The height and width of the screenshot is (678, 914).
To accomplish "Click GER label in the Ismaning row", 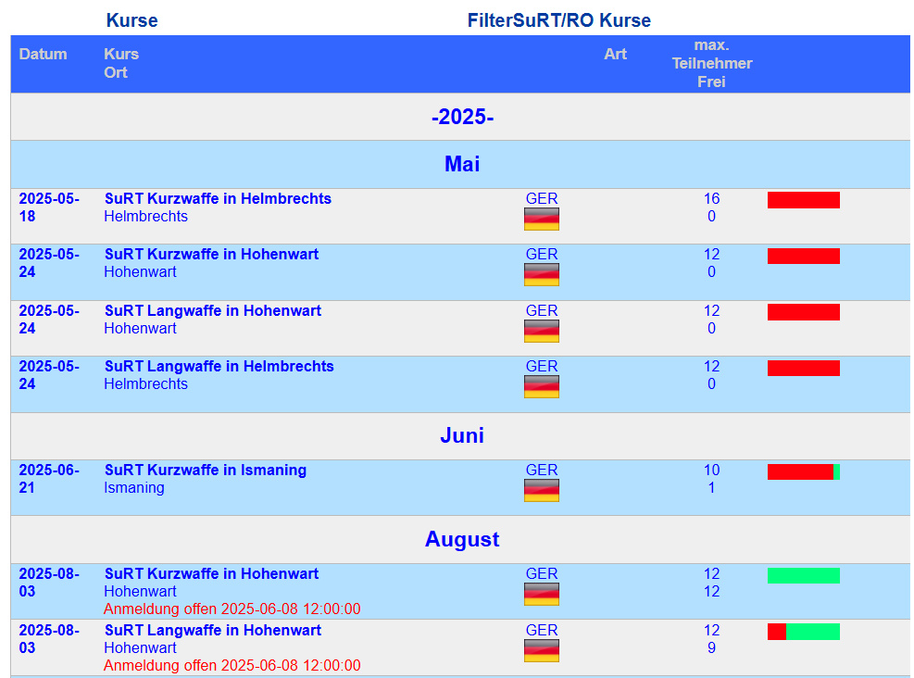I will [542, 470].
